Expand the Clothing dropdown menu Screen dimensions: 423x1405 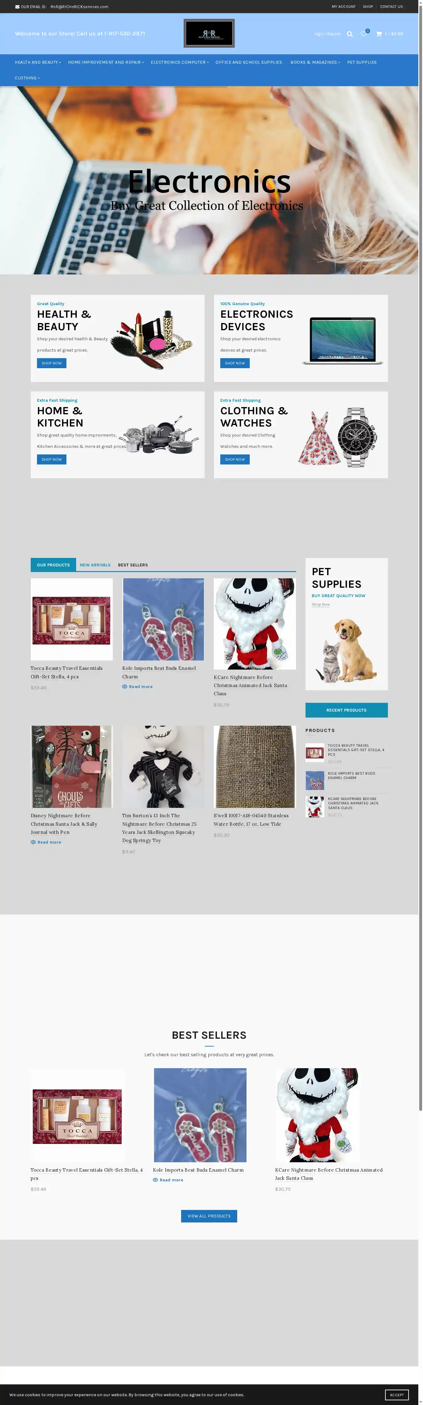point(27,78)
